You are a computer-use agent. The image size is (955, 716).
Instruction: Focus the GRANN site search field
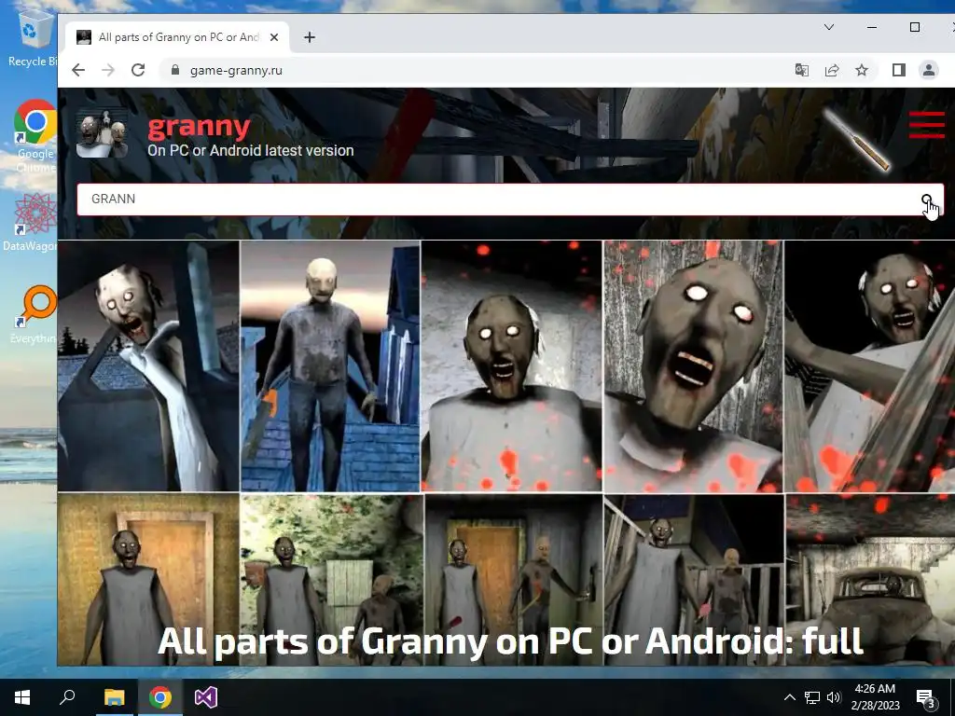pyautogui.click(x=510, y=200)
